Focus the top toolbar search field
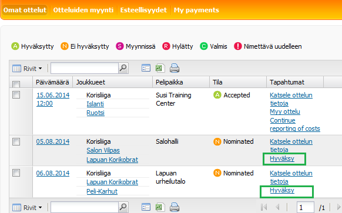Image resolution: width=342 pixels, height=213 pixels. [x=85, y=68]
